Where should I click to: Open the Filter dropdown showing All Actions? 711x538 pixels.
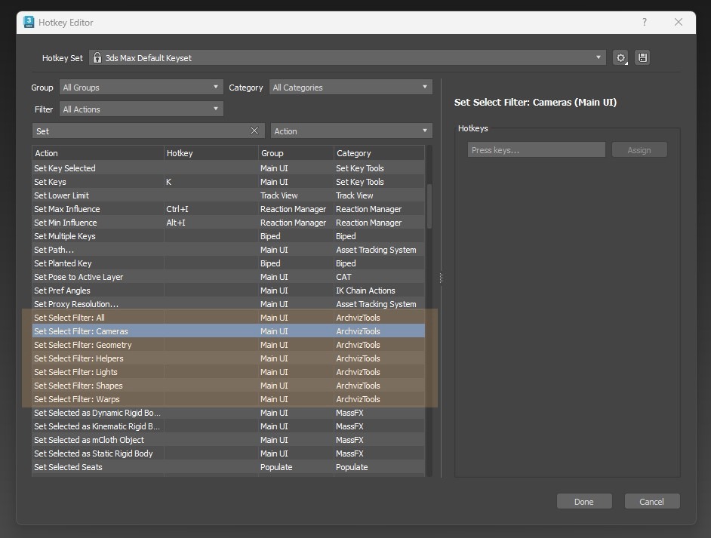click(141, 109)
